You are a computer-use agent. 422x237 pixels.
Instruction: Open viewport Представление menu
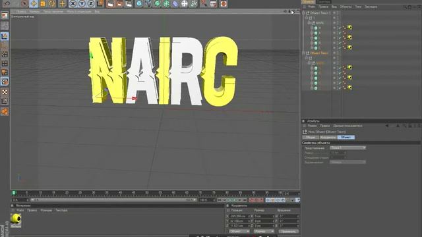pos(53,12)
